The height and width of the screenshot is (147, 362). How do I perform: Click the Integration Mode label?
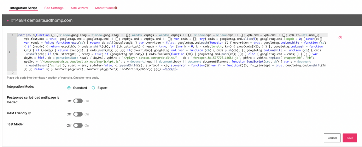coord(21,86)
